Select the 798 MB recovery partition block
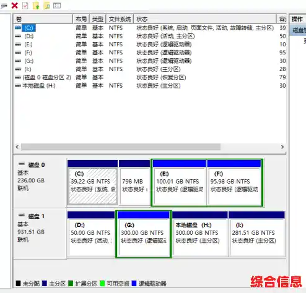 point(134,182)
